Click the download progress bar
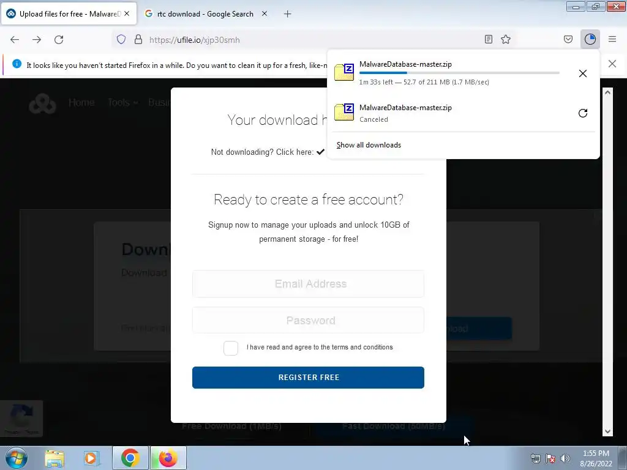 point(459,73)
